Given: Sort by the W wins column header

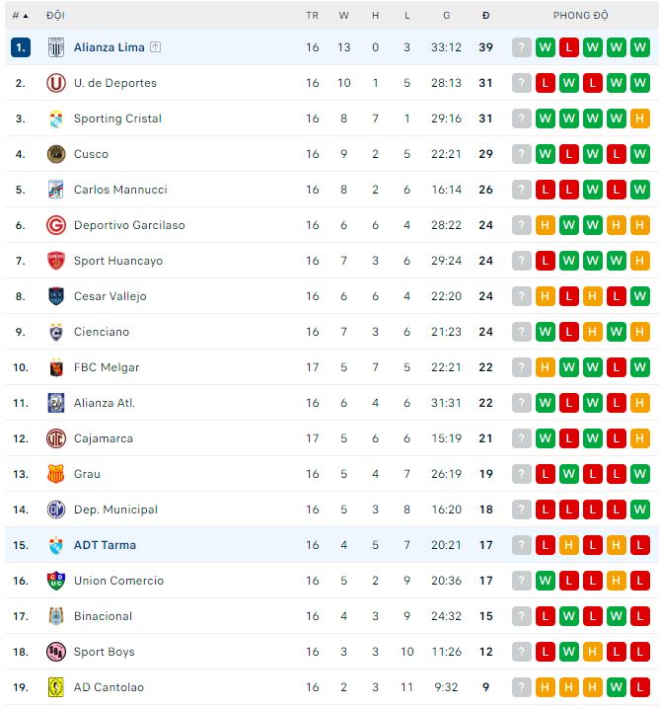Looking at the screenshot, I should [x=344, y=15].
